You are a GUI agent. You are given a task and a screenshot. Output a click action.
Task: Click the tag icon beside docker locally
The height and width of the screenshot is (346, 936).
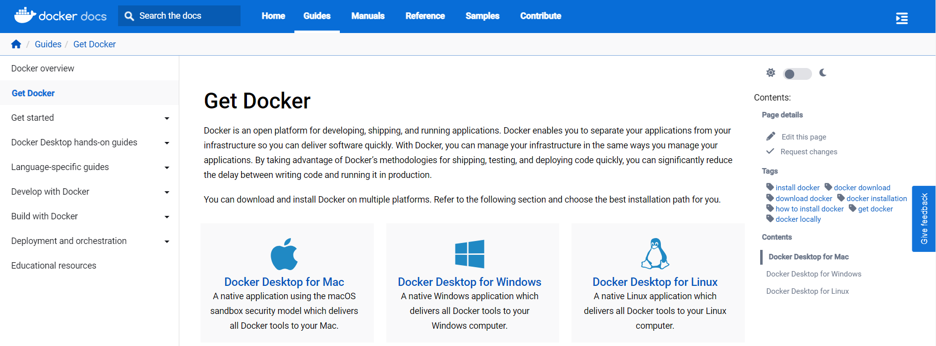(x=770, y=218)
